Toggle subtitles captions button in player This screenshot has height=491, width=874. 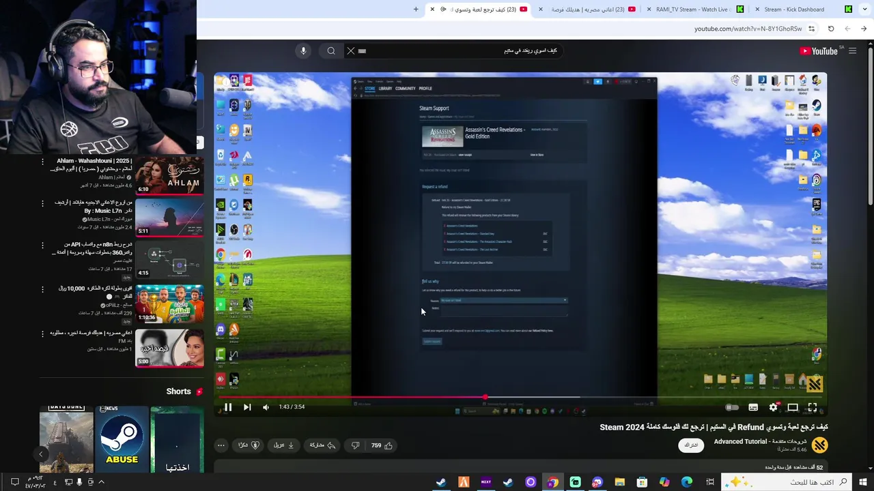point(753,407)
